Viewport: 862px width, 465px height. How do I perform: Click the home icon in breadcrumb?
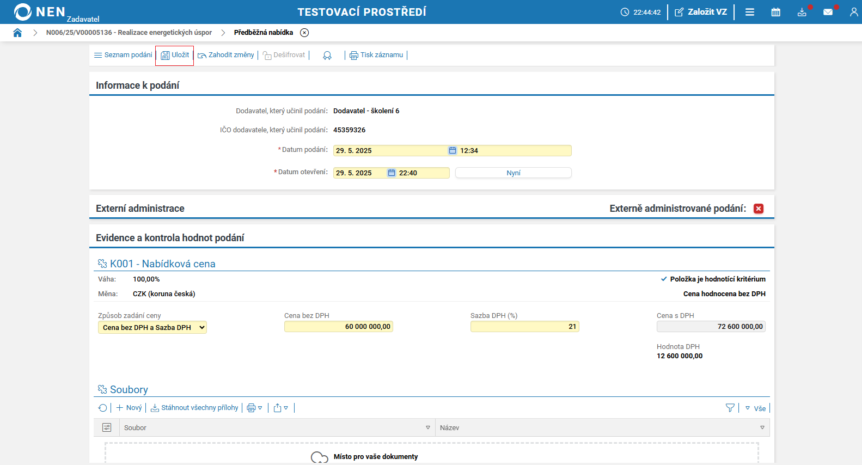click(x=17, y=33)
